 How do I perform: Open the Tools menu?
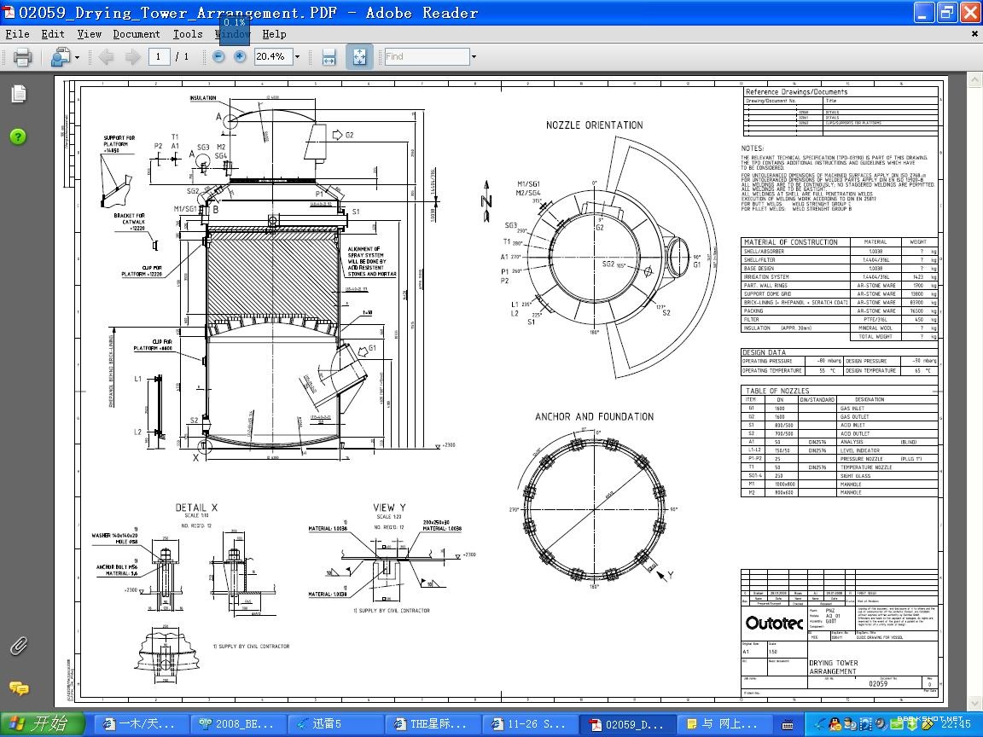tap(188, 34)
